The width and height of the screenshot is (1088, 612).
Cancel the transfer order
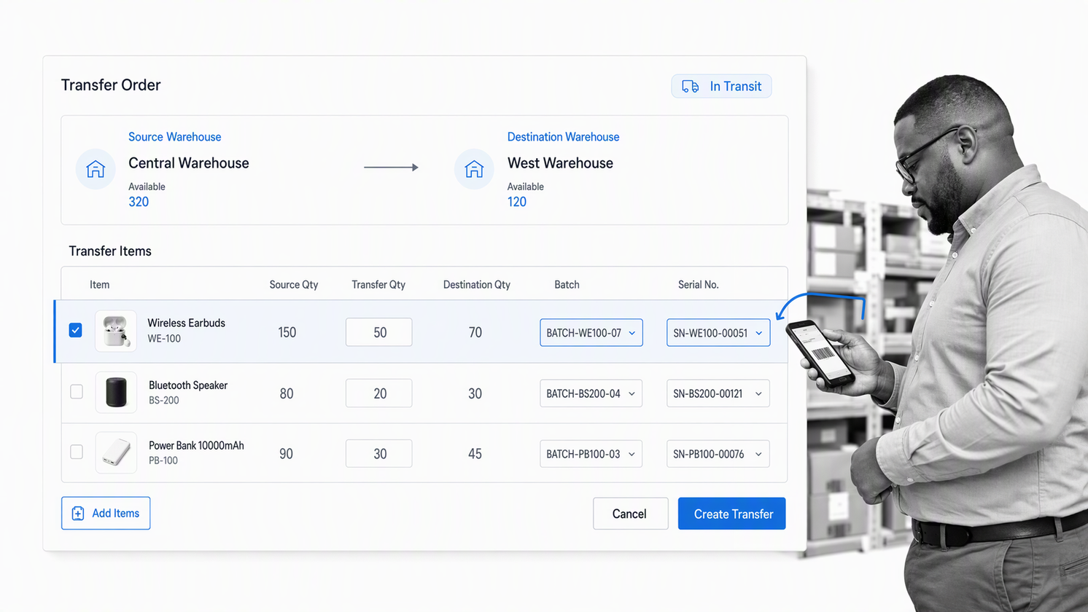[630, 514]
